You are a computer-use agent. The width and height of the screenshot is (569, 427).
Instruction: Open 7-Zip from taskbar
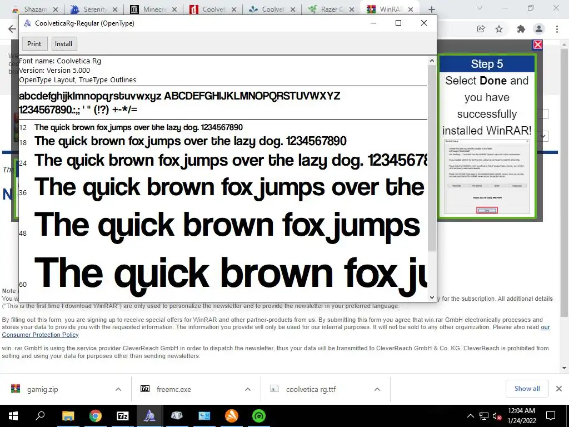(x=123, y=416)
